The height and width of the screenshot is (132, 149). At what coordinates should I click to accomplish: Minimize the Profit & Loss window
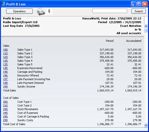(x=134, y=4)
